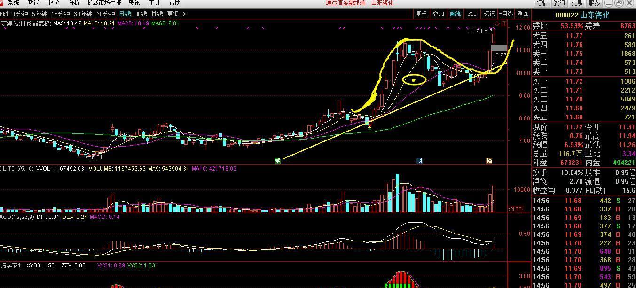
Task: Open the 分析 menu
Action: click(74, 3)
